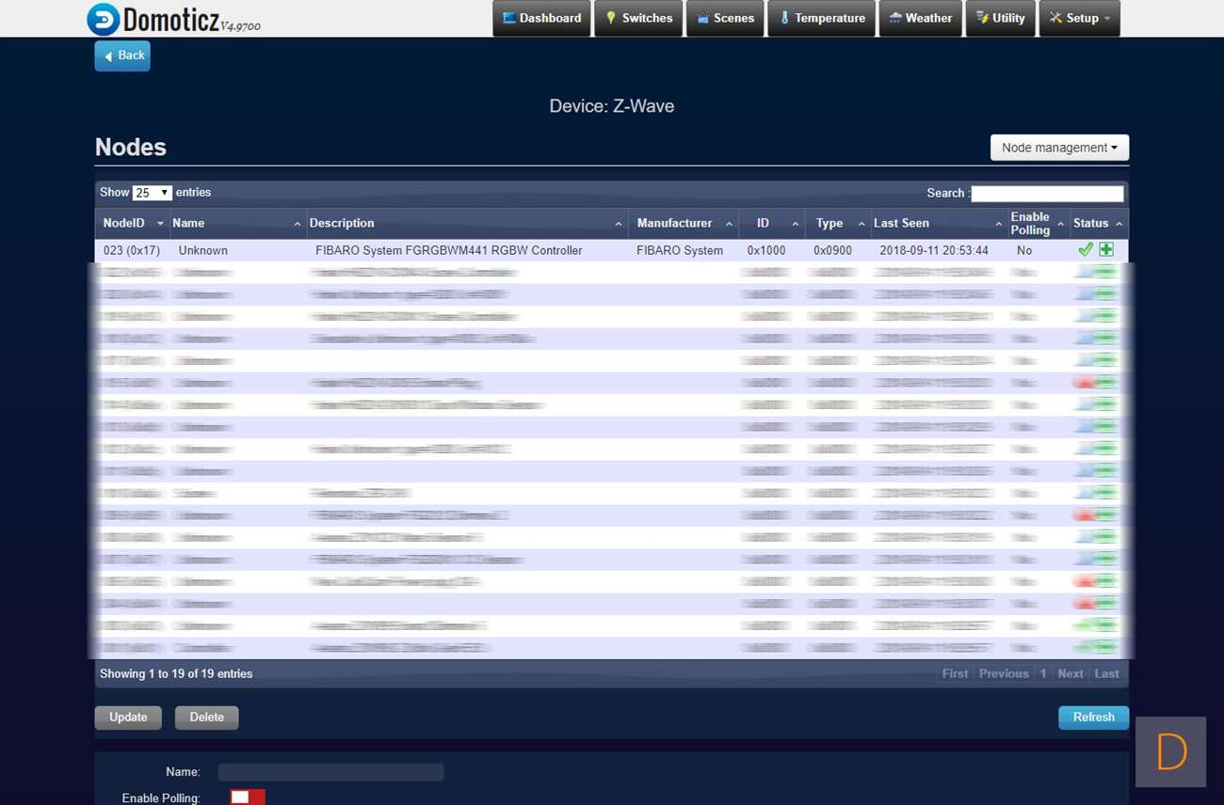Sort by the Enable Polling column header
1224x805 pixels.
tap(1039, 224)
